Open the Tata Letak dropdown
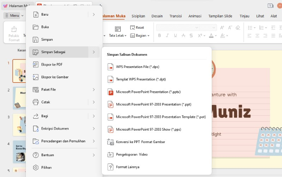Image resolution: width=282 pixels, height=177 pixels. (x=118, y=35)
